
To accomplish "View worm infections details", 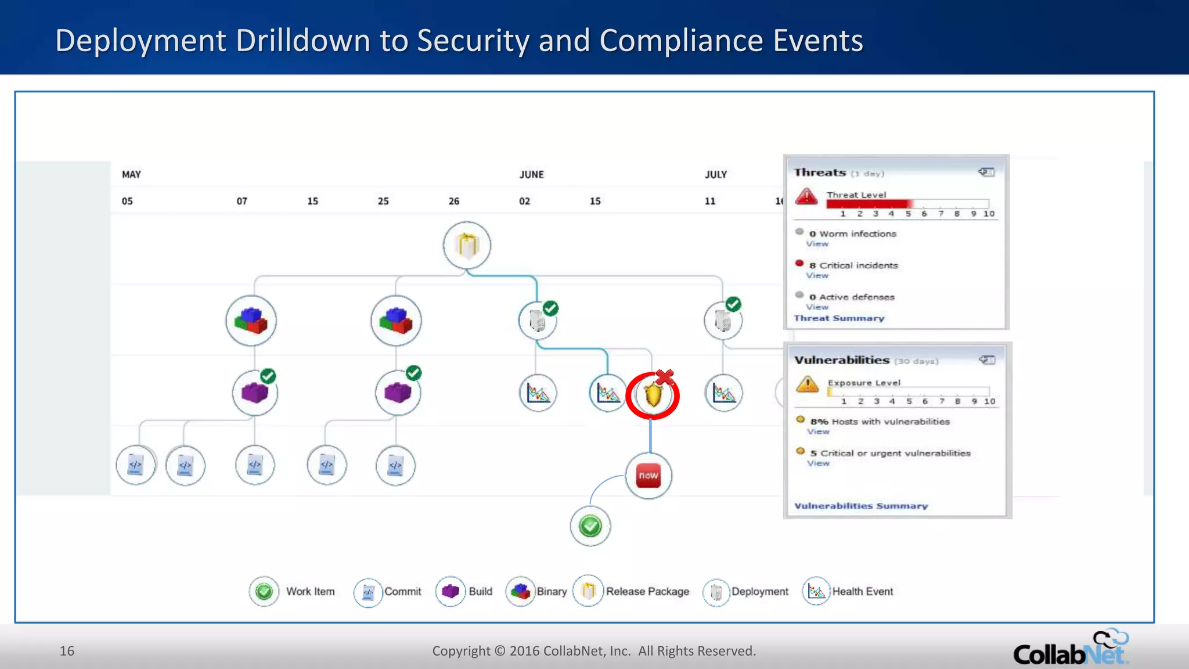I will (817, 244).
